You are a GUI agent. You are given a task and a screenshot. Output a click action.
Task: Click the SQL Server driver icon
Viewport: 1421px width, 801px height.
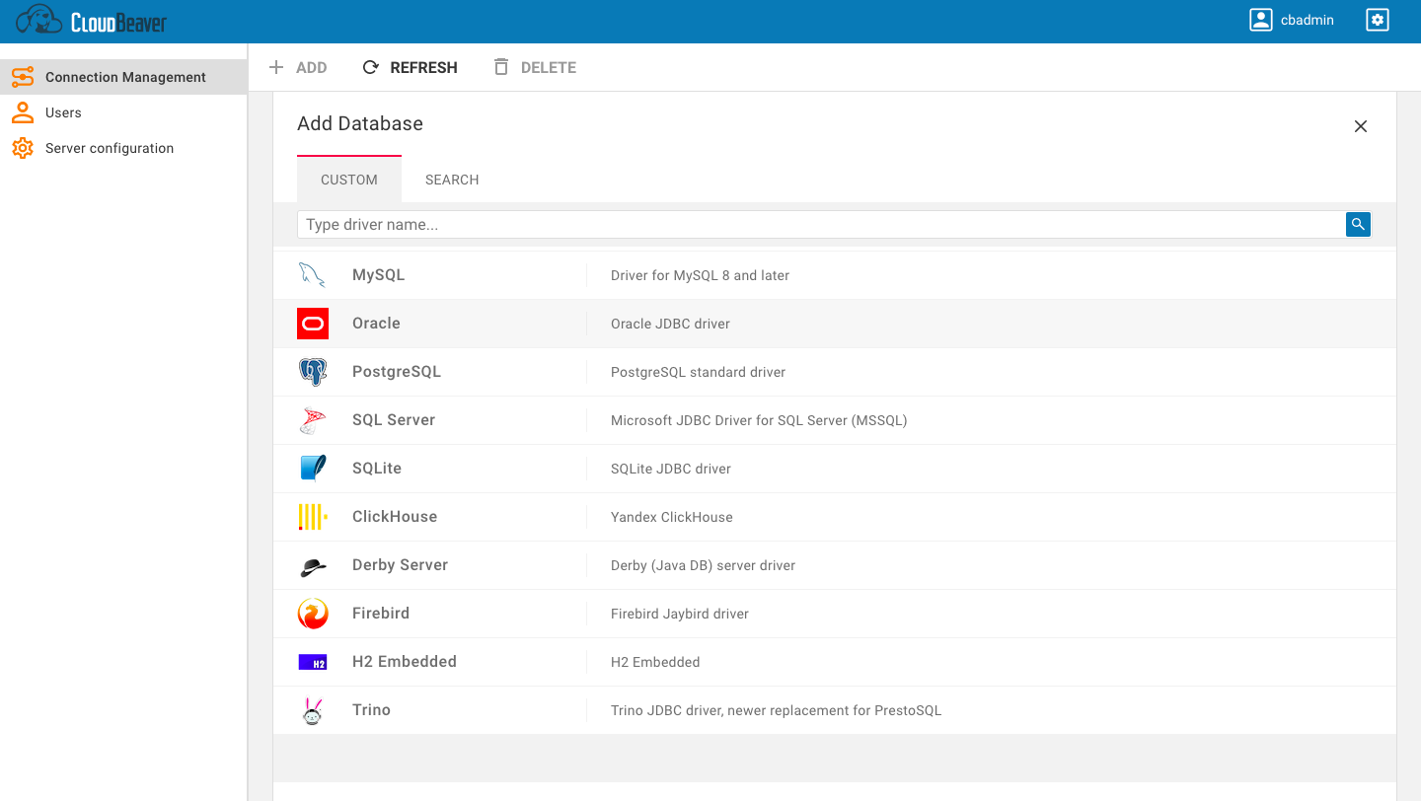coord(313,419)
